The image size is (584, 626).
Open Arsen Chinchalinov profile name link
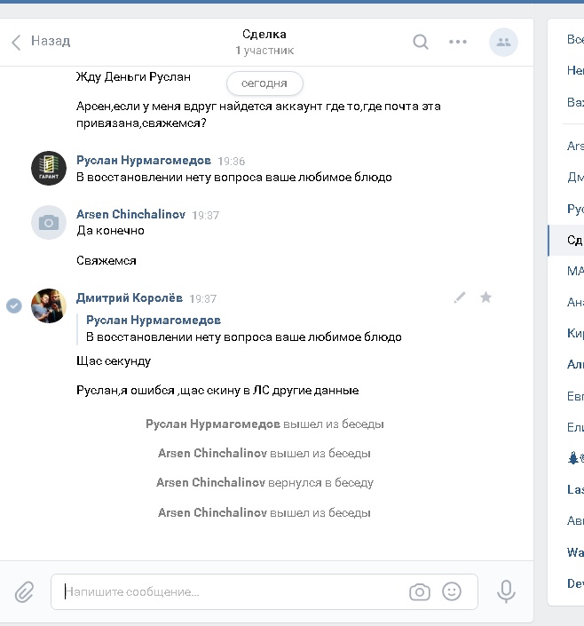click(131, 214)
